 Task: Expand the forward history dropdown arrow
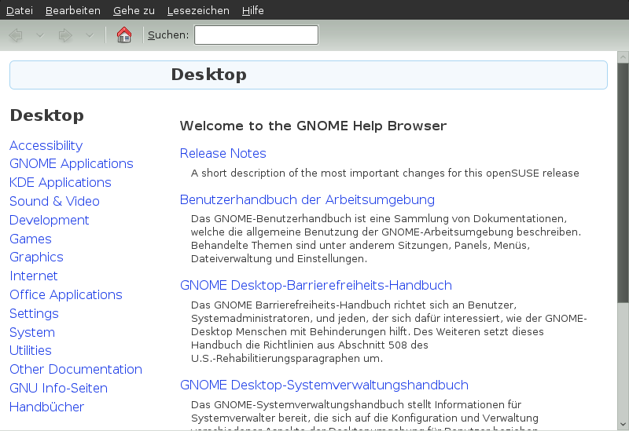click(90, 35)
